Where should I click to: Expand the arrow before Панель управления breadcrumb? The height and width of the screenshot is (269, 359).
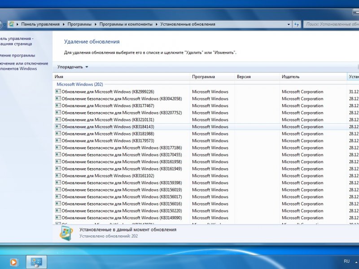click(x=18, y=24)
